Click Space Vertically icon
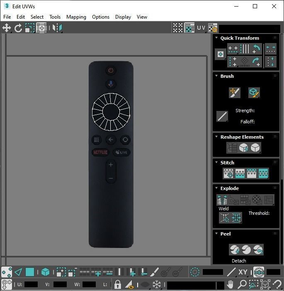Screen dimensions: 284x291 point(271,62)
